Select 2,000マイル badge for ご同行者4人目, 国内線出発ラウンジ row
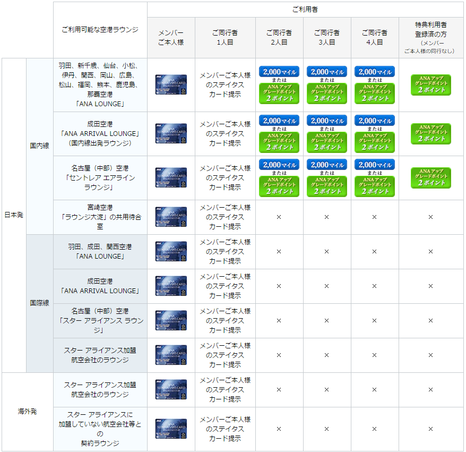 (375, 121)
